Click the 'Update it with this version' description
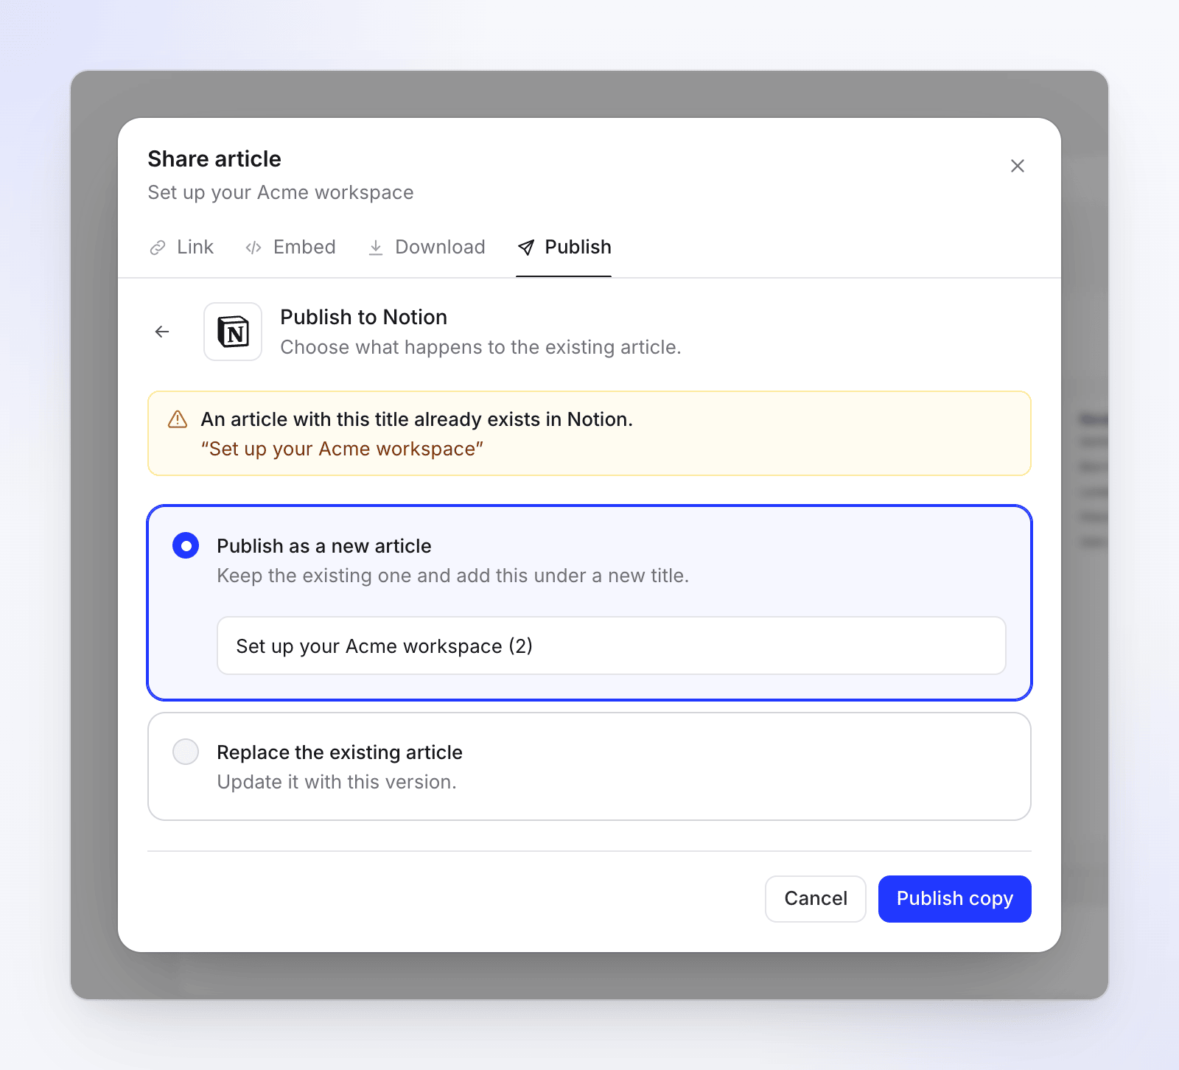Image resolution: width=1179 pixels, height=1070 pixels. [x=337, y=782]
